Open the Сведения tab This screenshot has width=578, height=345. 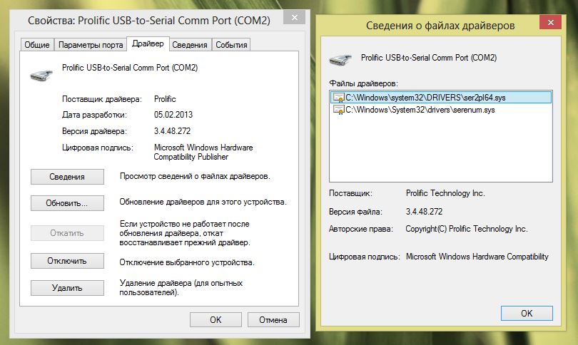[x=190, y=45]
